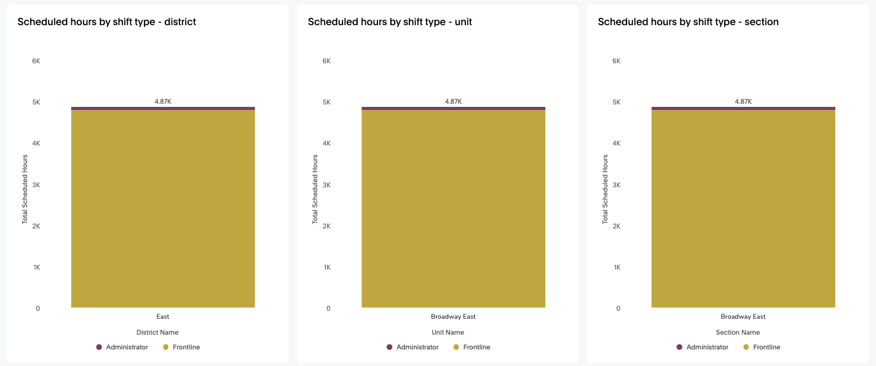Click the 4.87K data label in unit chart
Screen dimensions: 876x366
[x=453, y=101]
